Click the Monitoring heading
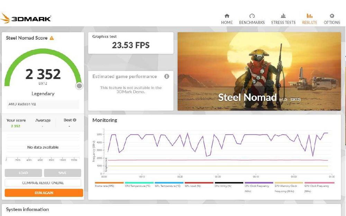Viewport: 346px width, 216px height. [x=104, y=120]
